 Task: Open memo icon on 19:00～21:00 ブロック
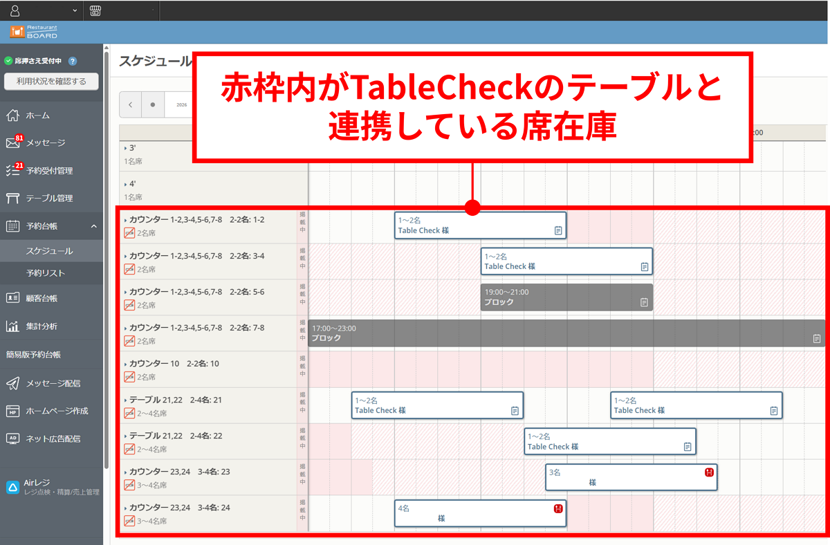[644, 302]
